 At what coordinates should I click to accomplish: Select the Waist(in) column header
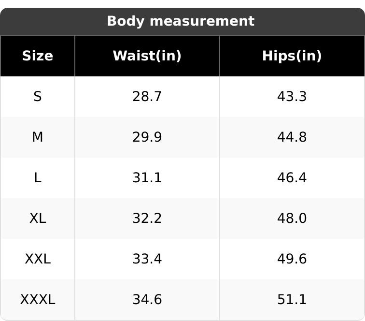(x=147, y=56)
